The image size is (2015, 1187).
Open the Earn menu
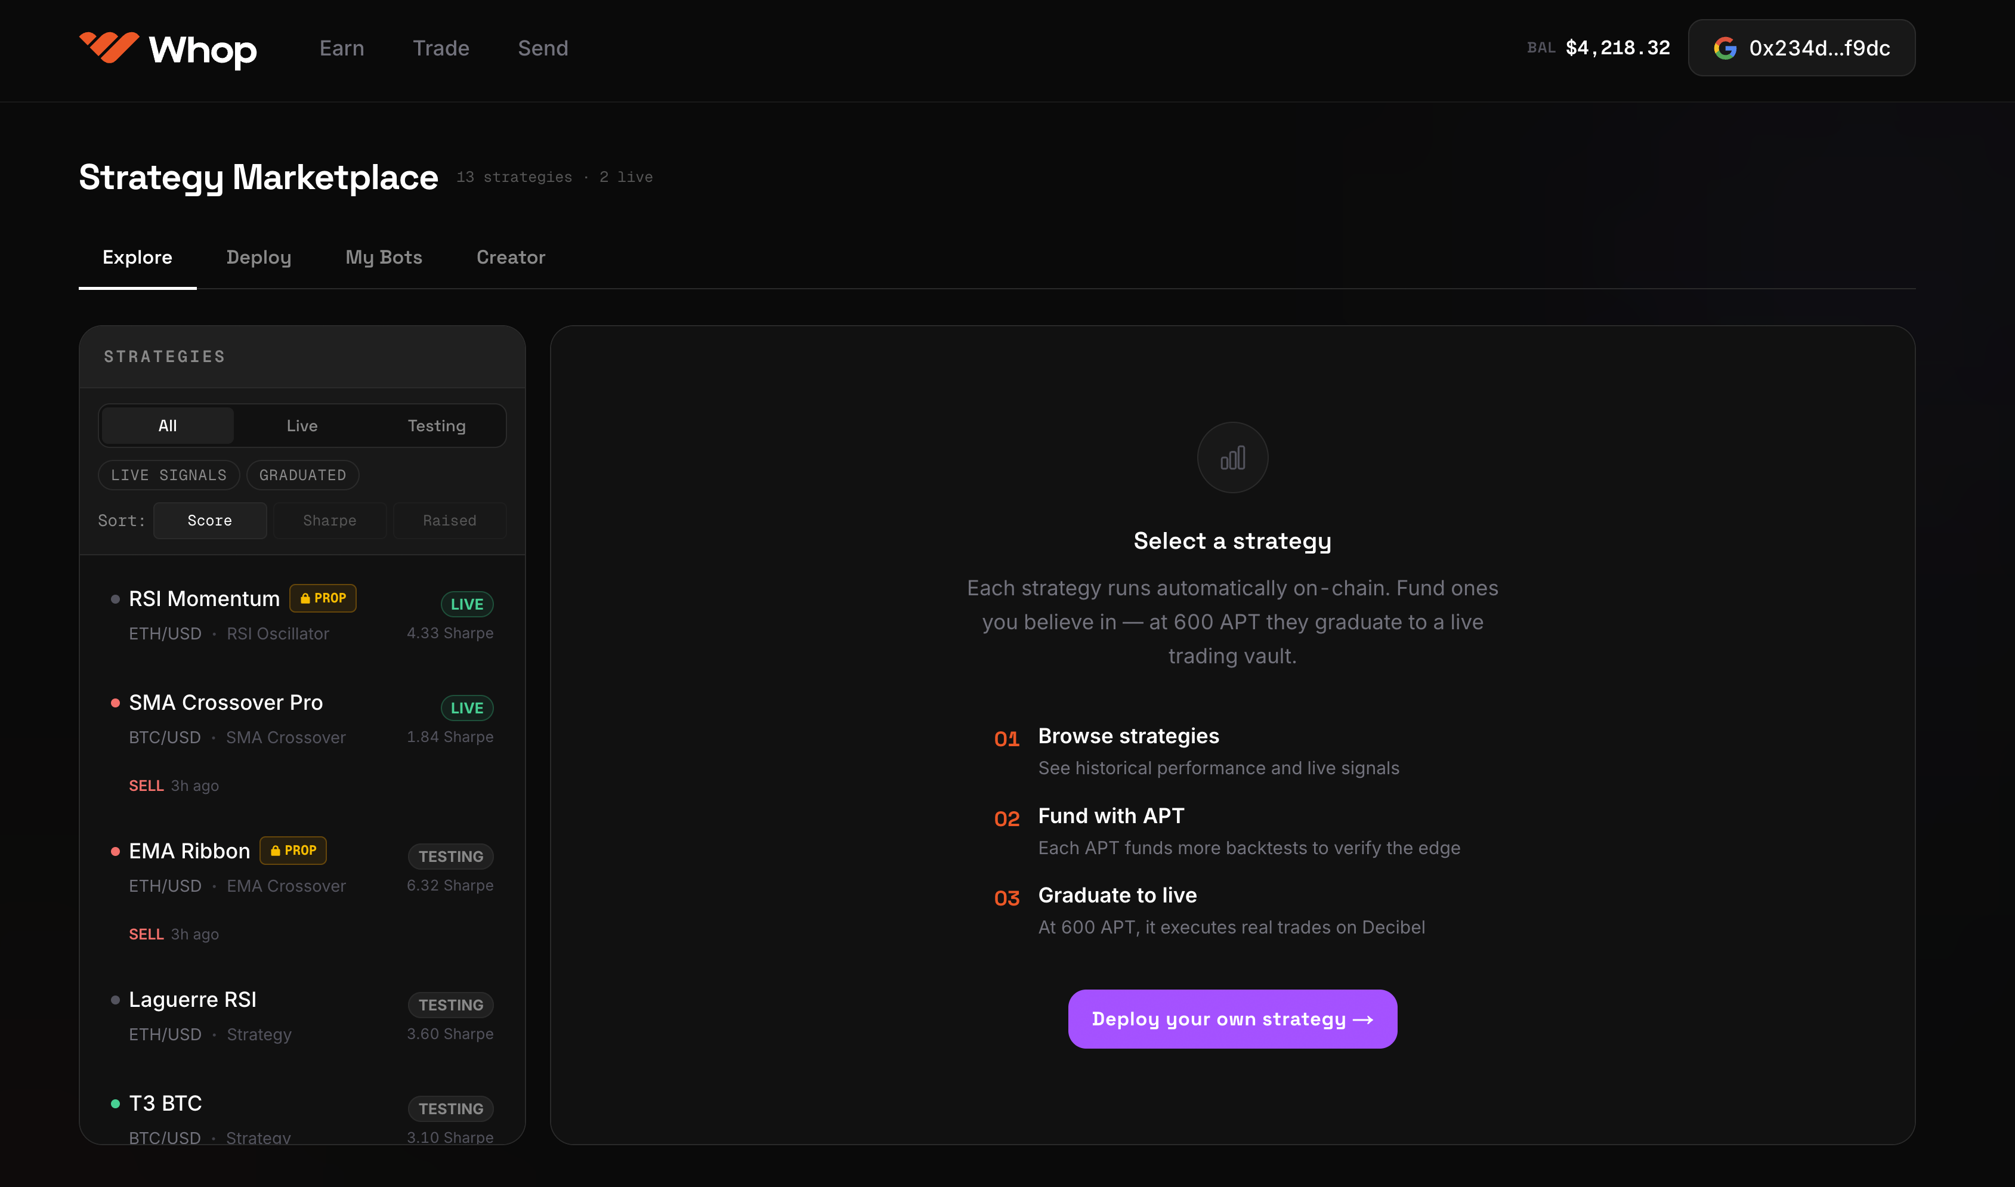coord(342,48)
